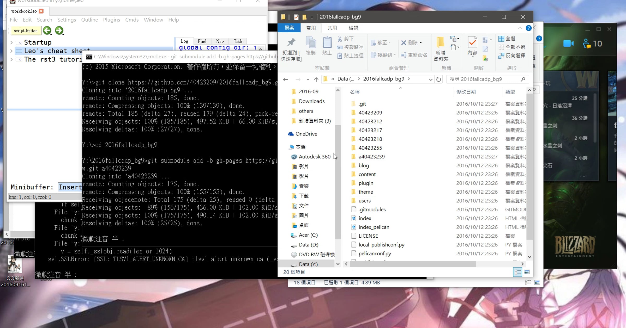This screenshot has width=626, height=328.
Task: Refresh the 2016fallcadp_bg9 folder view
Action: (x=439, y=79)
